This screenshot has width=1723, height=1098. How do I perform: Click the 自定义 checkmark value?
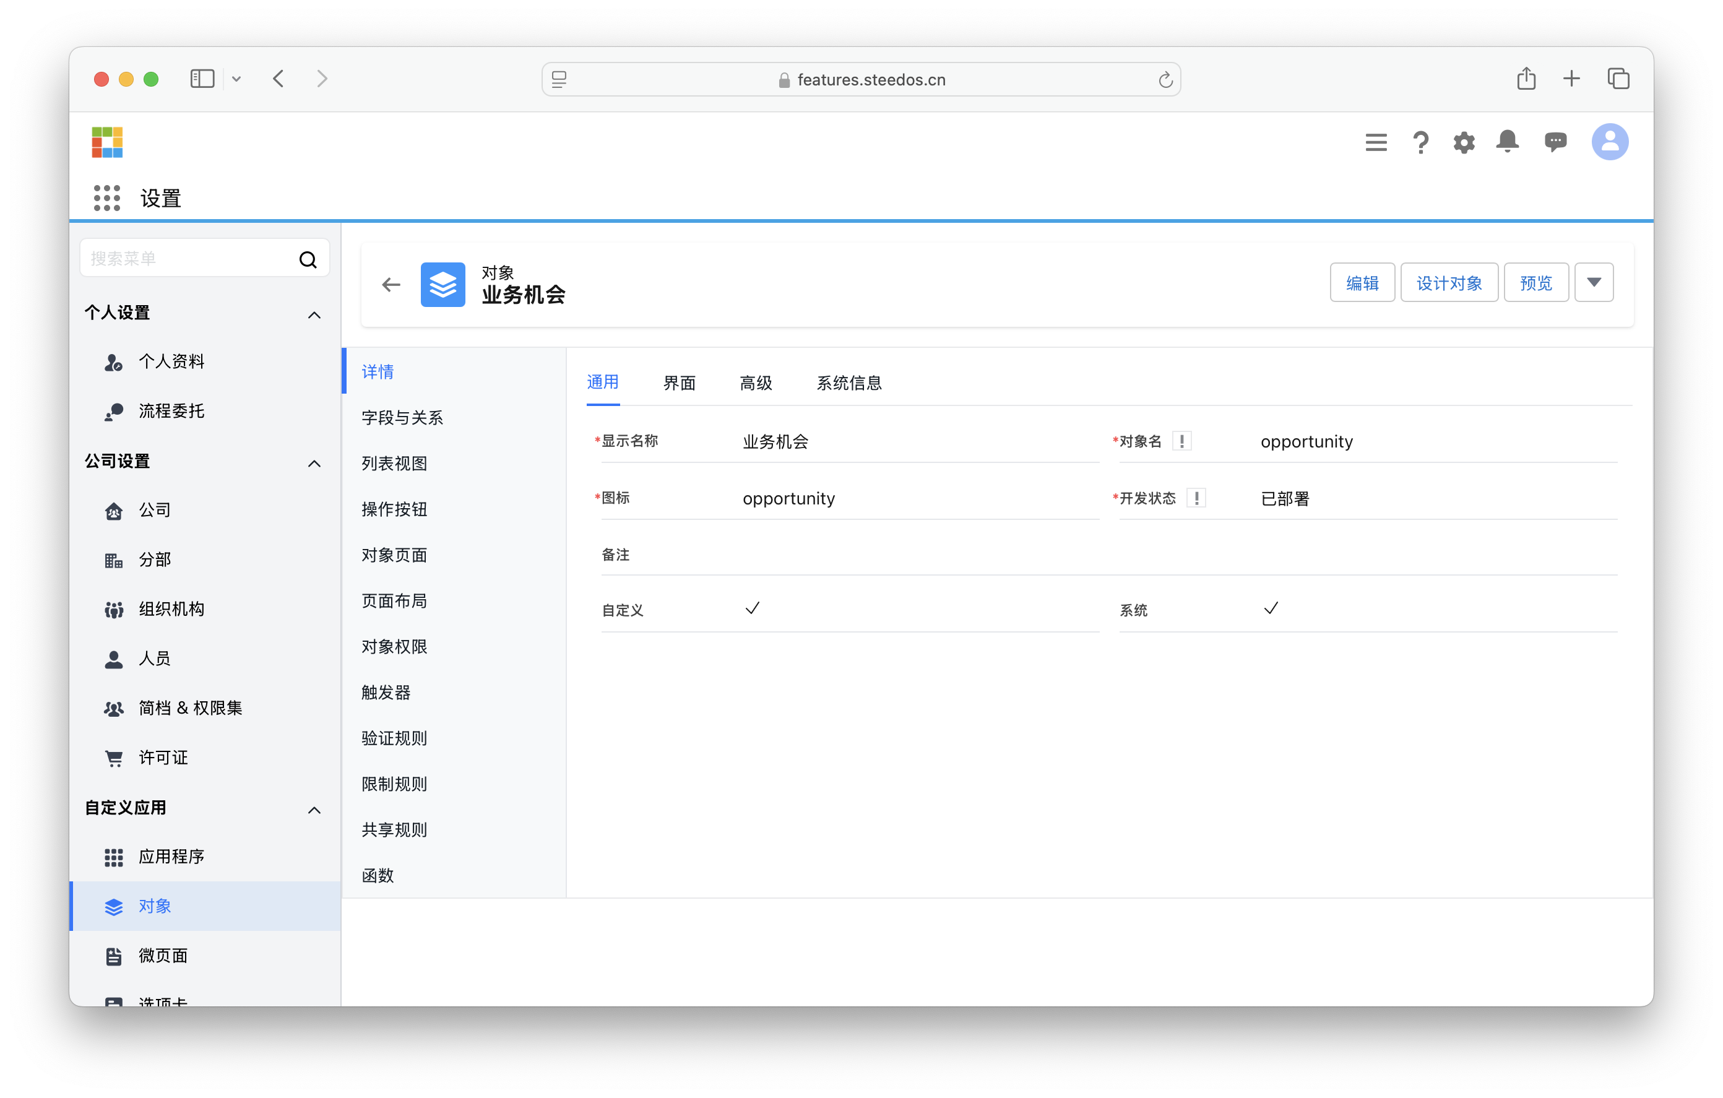coord(752,608)
